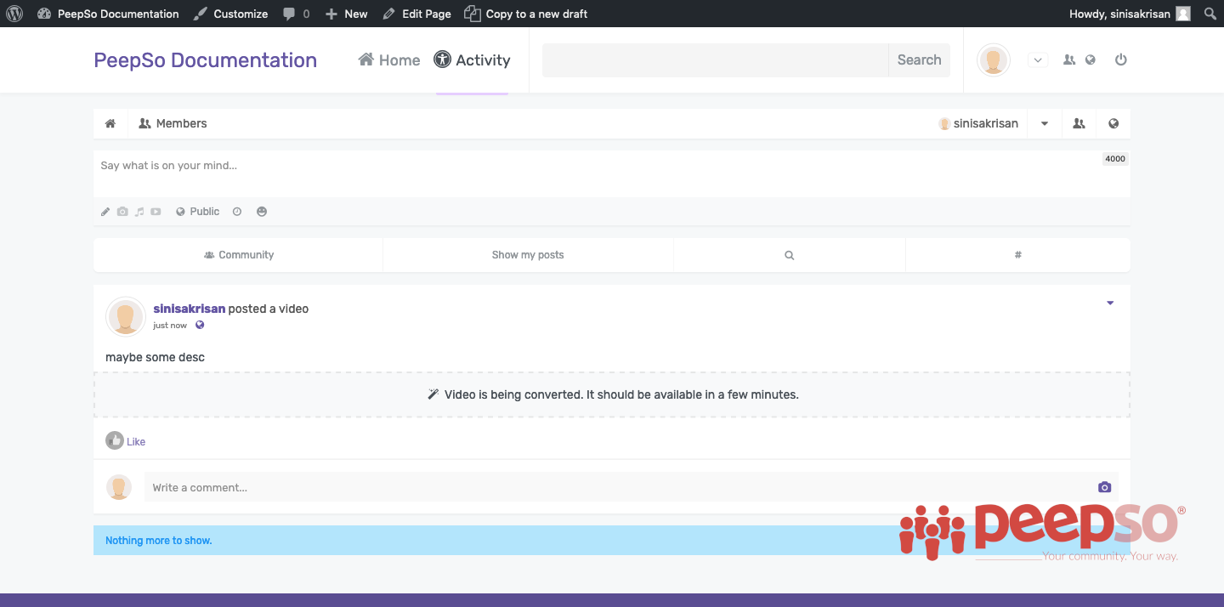Open friends icon in community toolbar
Viewport: 1224px width, 607px height.
coord(1079,123)
